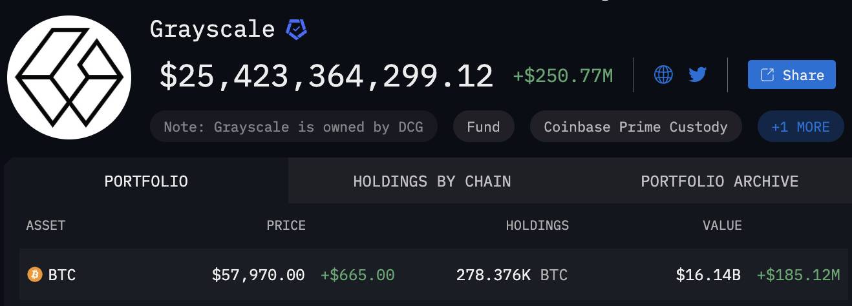This screenshot has width=852, height=306.
Task: Select the Fund tag
Action: [484, 127]
